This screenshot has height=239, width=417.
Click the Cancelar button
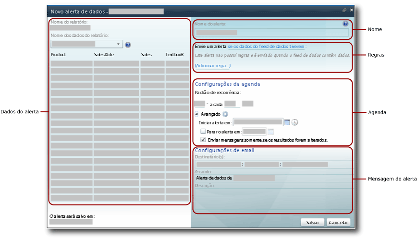click(x=339, y=223)
